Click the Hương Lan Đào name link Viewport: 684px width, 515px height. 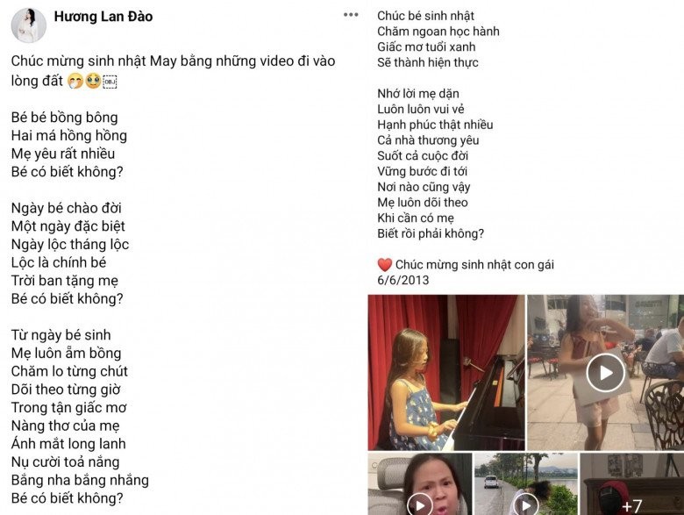103,17
